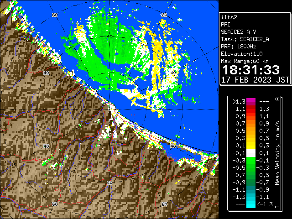The width and height of the screenshot is (292, 219).
Task: Click the vertical 'Mean Velocity in m/s' label
Action: pos(277,153)
